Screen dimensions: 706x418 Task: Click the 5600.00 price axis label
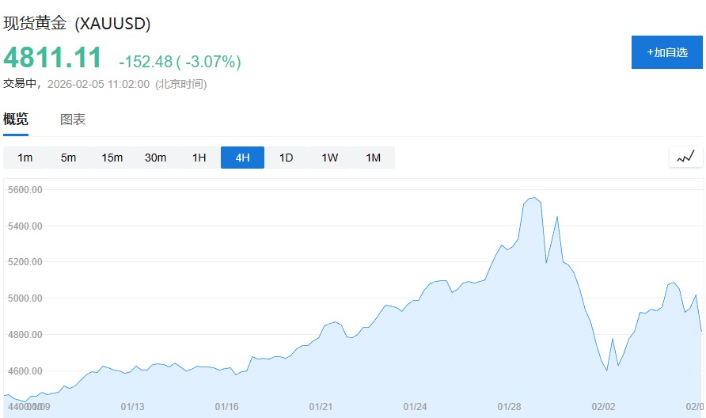click(x=25, y=190)
